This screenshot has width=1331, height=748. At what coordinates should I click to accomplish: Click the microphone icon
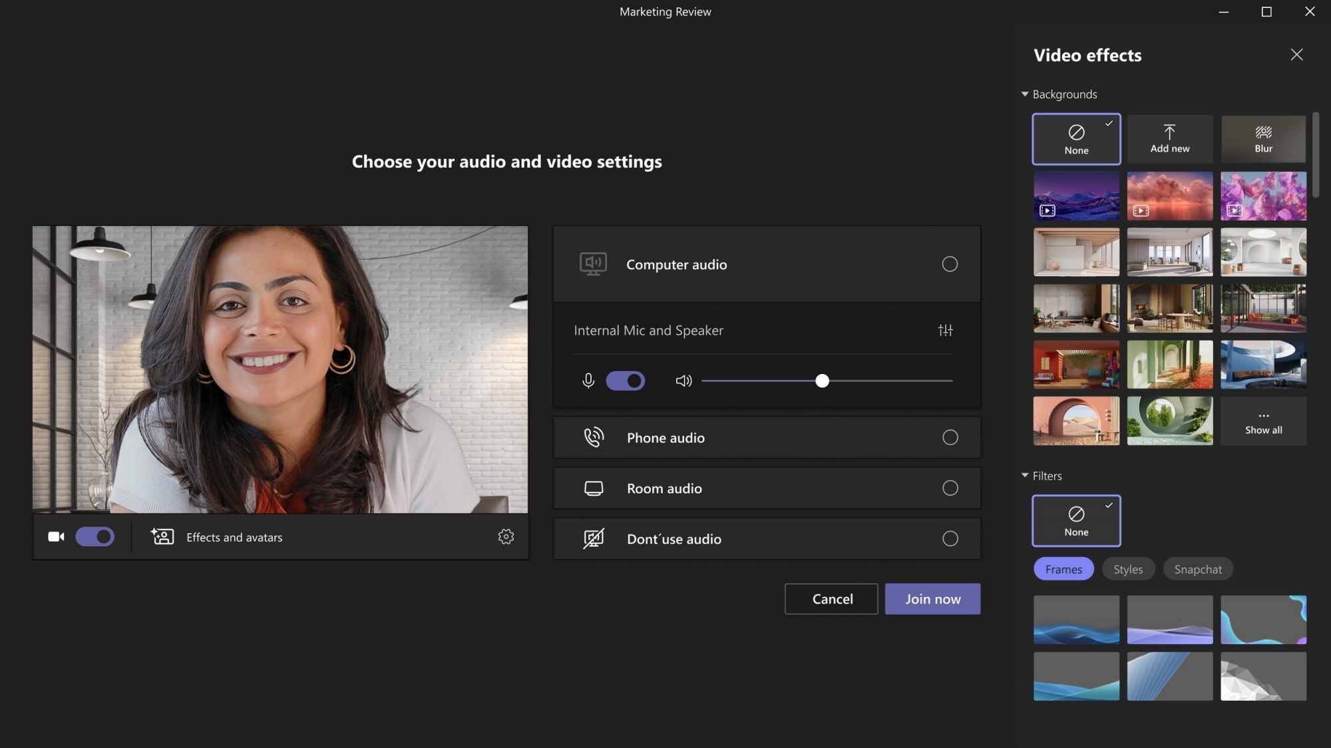coord(587,381)
